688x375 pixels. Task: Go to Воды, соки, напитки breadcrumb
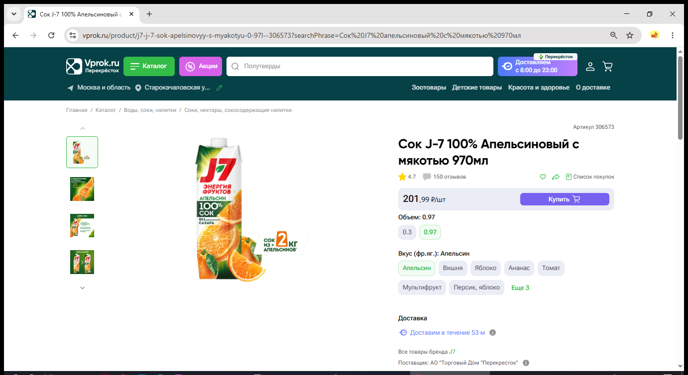coord(150,110)
